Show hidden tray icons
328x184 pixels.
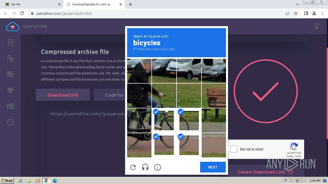286,181
